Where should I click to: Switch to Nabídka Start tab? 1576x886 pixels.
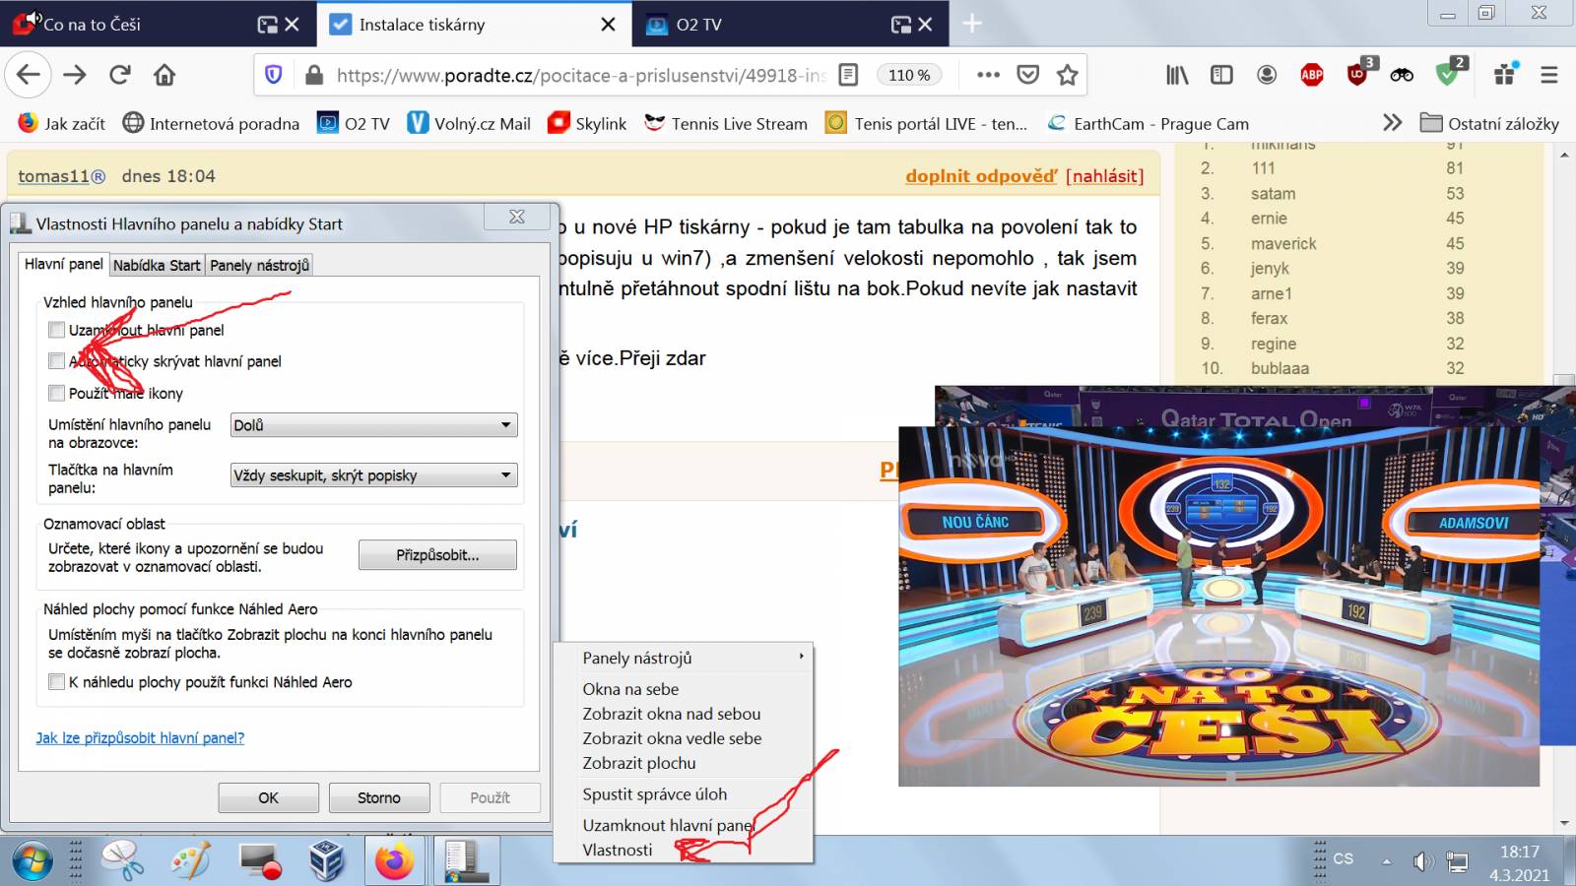pos(157,265)
